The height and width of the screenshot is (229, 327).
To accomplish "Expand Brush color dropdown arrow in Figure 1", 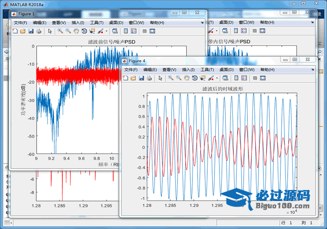I will pos(107,31).
